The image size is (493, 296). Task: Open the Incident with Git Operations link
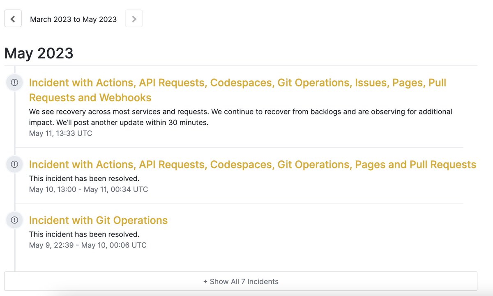(98, 221)
